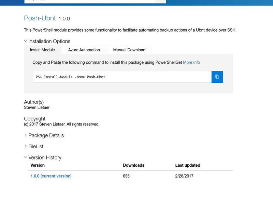Viewport: 273px width, 199px height.
Task: Open version 1.0.0 (current version) link
Action: click(51, 176)
